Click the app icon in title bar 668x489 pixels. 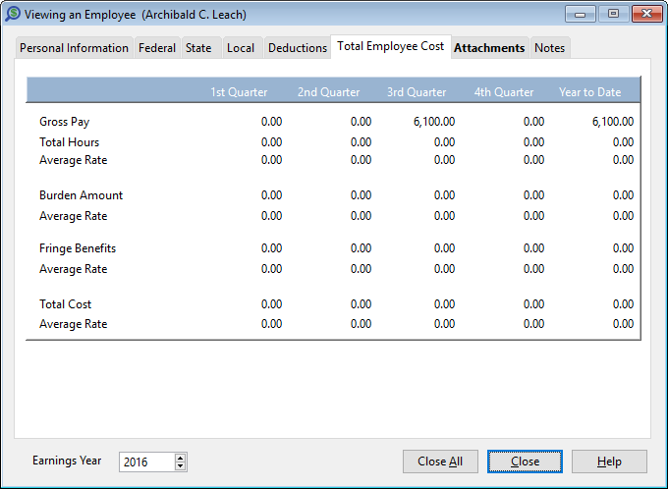(x=13, y=14)
